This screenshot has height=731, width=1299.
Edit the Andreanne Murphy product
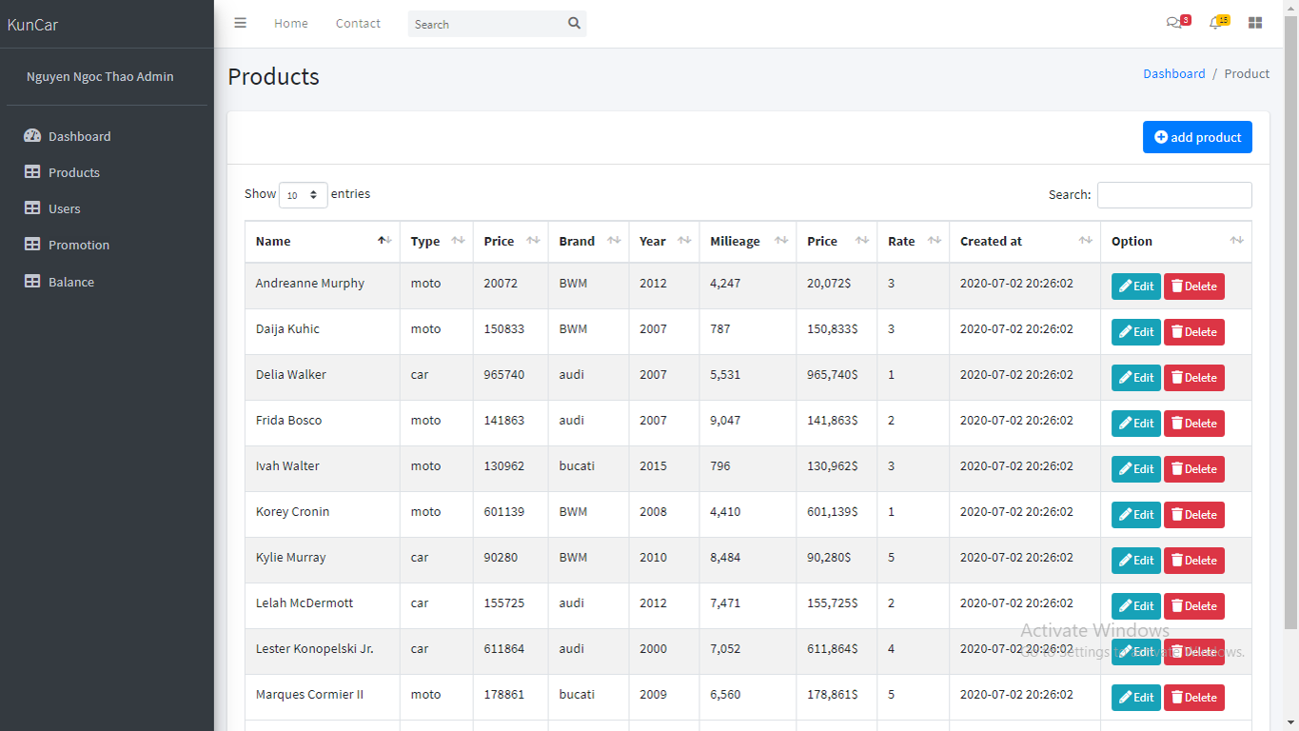(1136, 286)
